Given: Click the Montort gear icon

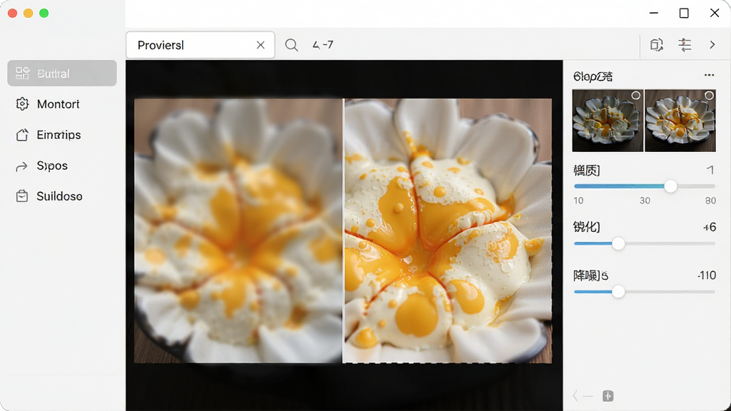Looking at the screenshot, I should pos(22,104).
